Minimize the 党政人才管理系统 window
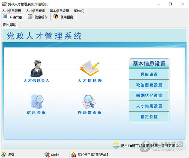The width and height of the screenshot is (189, 158). pos(158,4)
